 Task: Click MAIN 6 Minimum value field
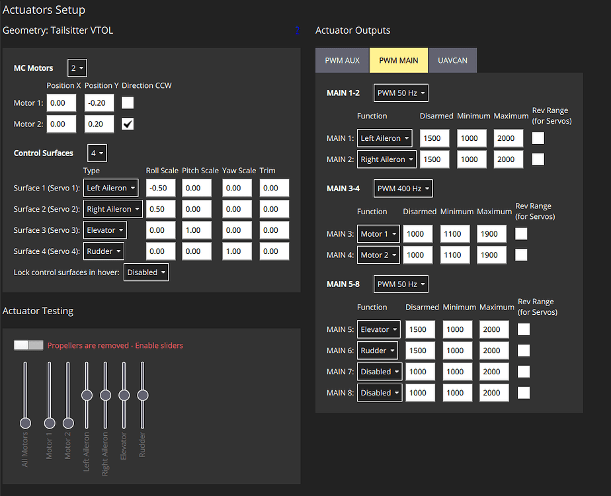tap(458, 351)
